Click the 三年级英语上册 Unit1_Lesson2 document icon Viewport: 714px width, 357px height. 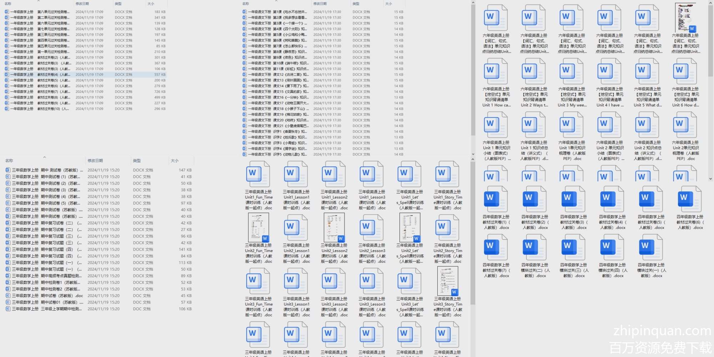tap(334, 174)
